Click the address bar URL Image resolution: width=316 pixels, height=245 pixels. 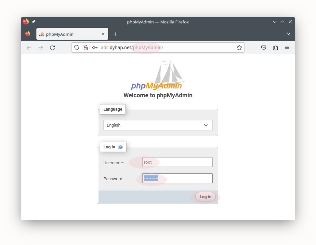[x=132, y=48]
